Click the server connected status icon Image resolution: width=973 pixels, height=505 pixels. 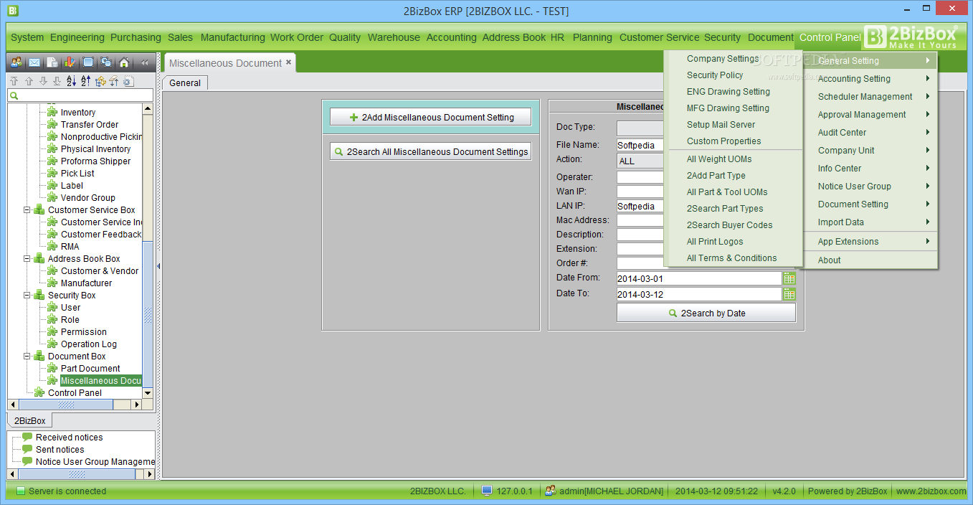point(20,491)
